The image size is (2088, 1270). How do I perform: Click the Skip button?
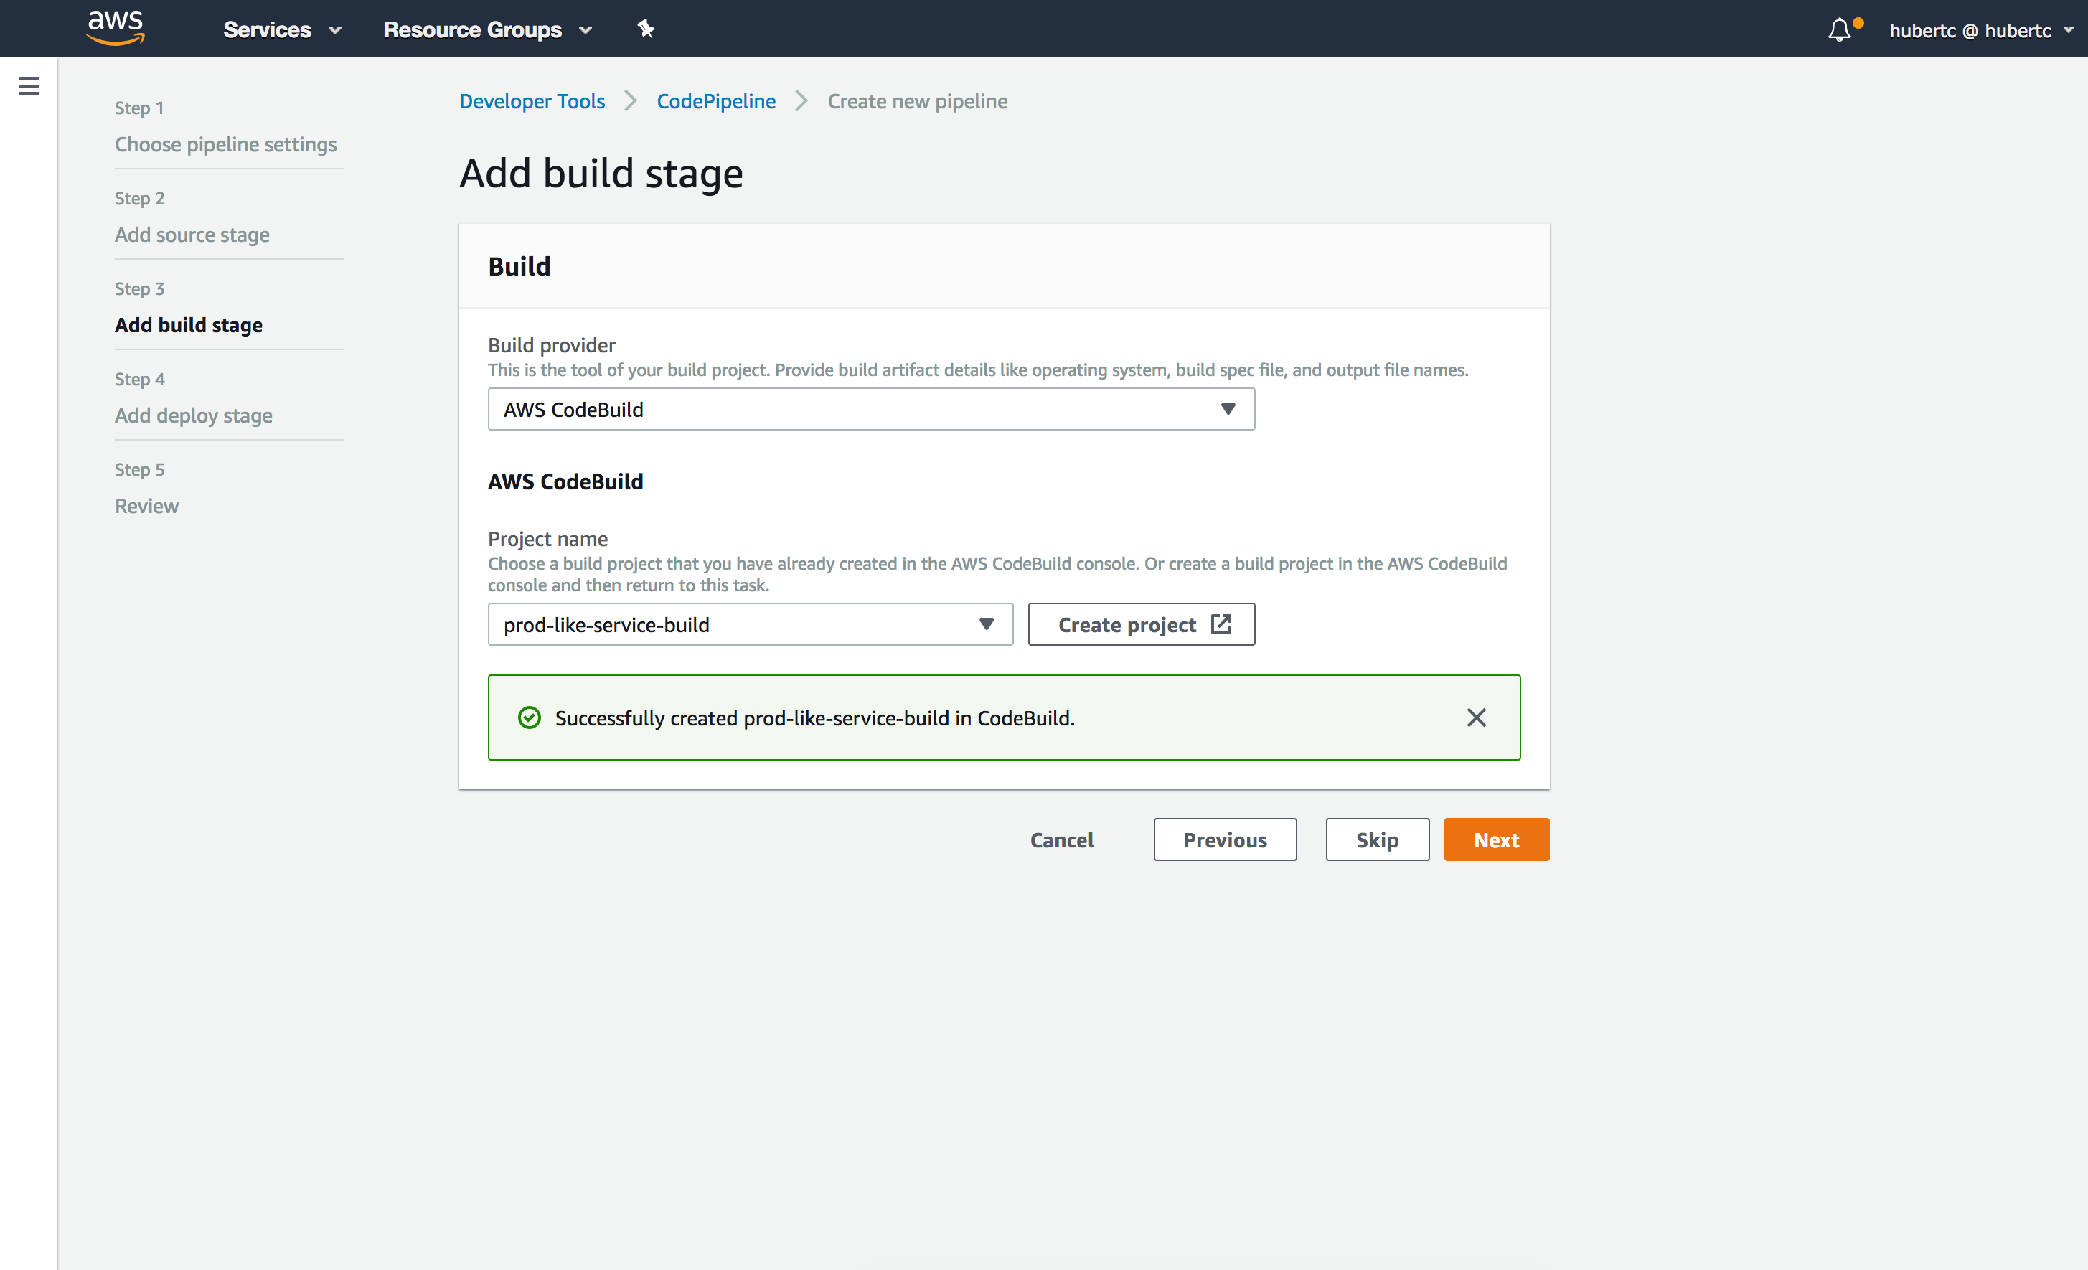tap(1377, 839)
